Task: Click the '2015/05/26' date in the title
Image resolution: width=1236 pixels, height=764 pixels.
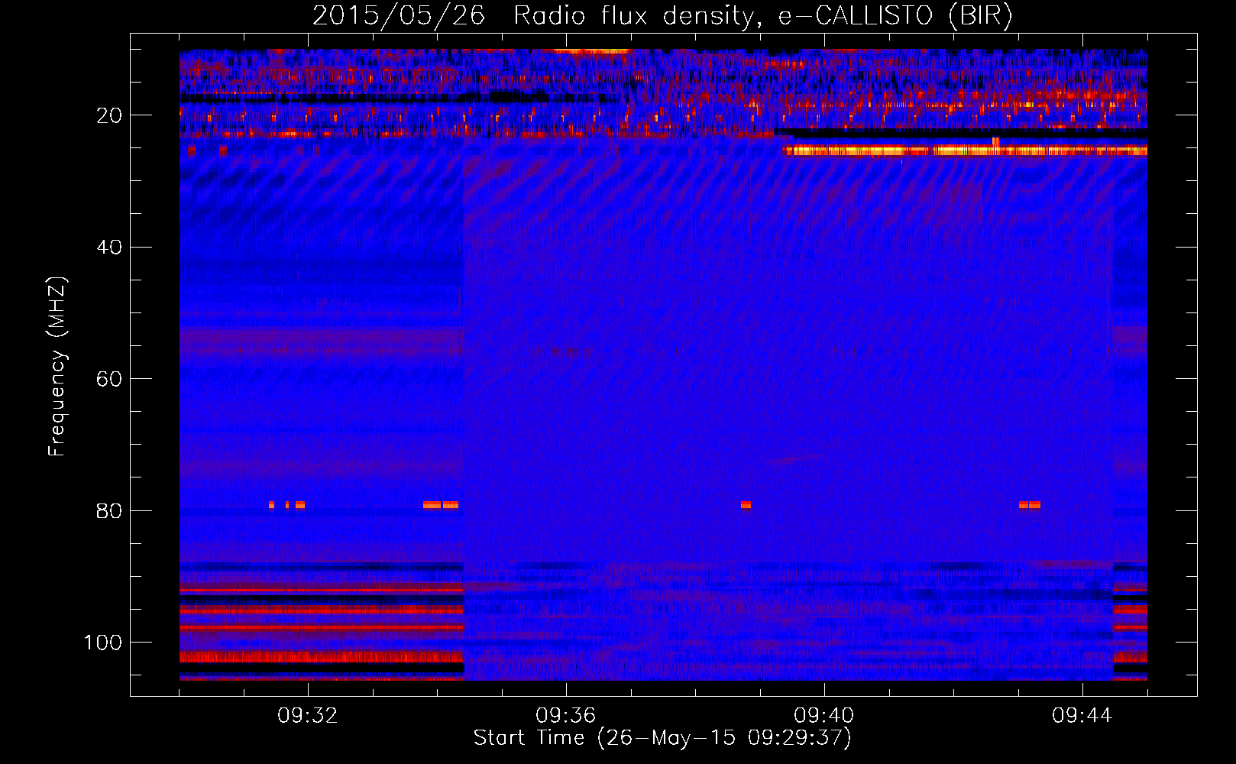Action: coord(399,15)
